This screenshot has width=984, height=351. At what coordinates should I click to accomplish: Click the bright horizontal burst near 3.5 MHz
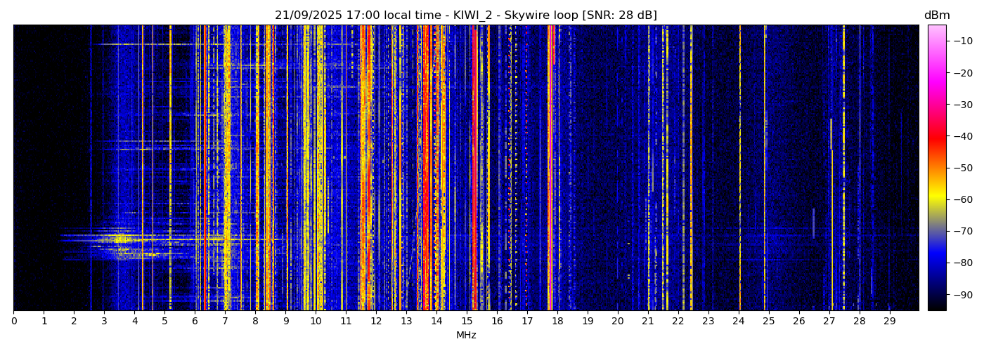click(121, 240)
